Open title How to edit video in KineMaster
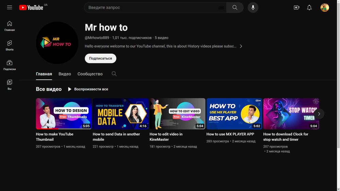Screen dimensions: 340x191 166,137
